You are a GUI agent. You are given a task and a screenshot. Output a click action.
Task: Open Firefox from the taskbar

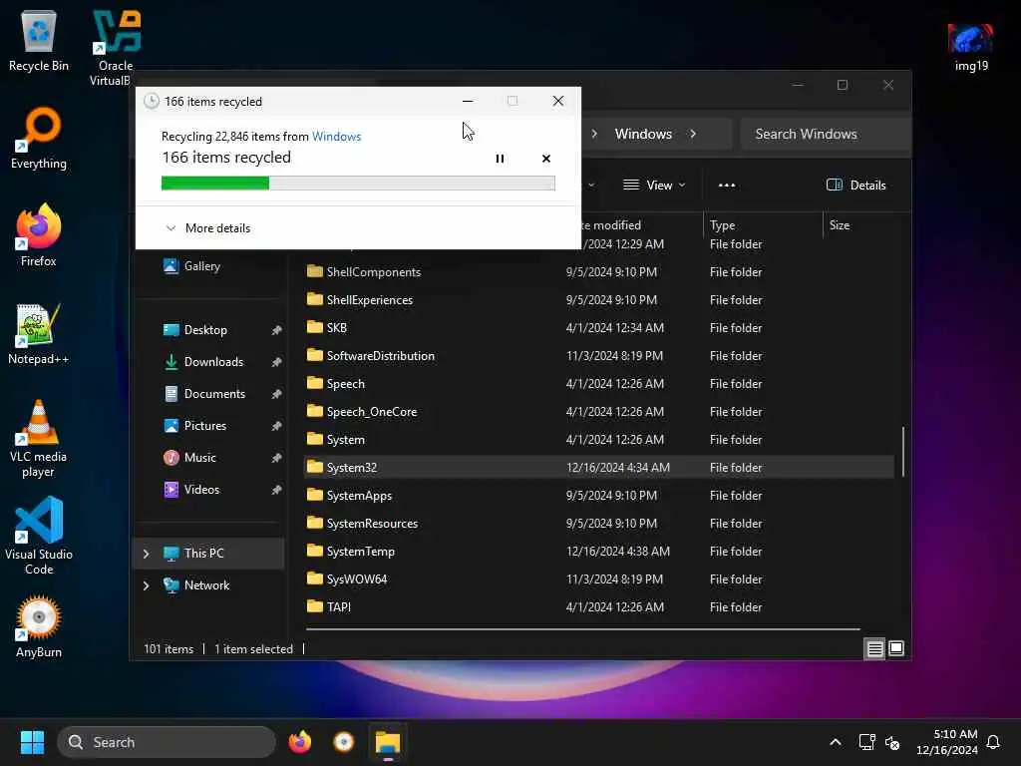tap(300, 742)
